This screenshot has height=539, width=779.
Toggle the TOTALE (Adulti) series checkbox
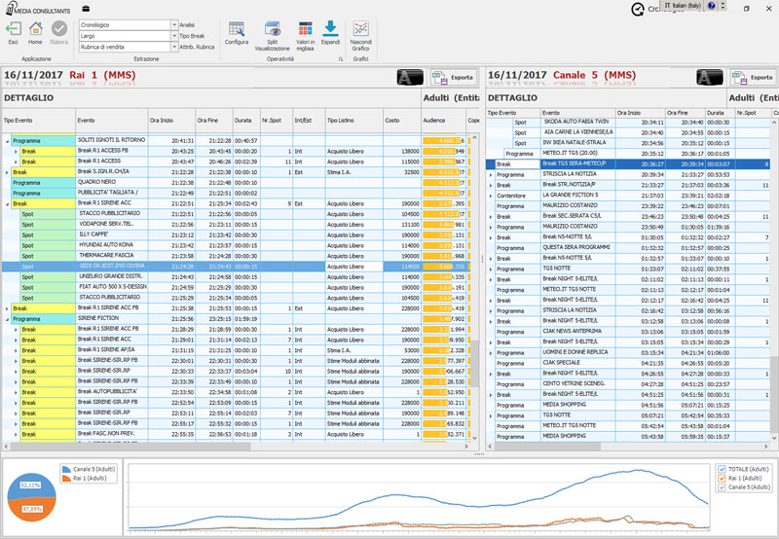[722, 468]
